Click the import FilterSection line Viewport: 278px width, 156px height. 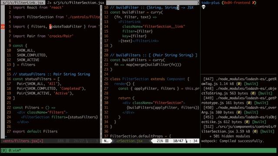click(56, 17)
